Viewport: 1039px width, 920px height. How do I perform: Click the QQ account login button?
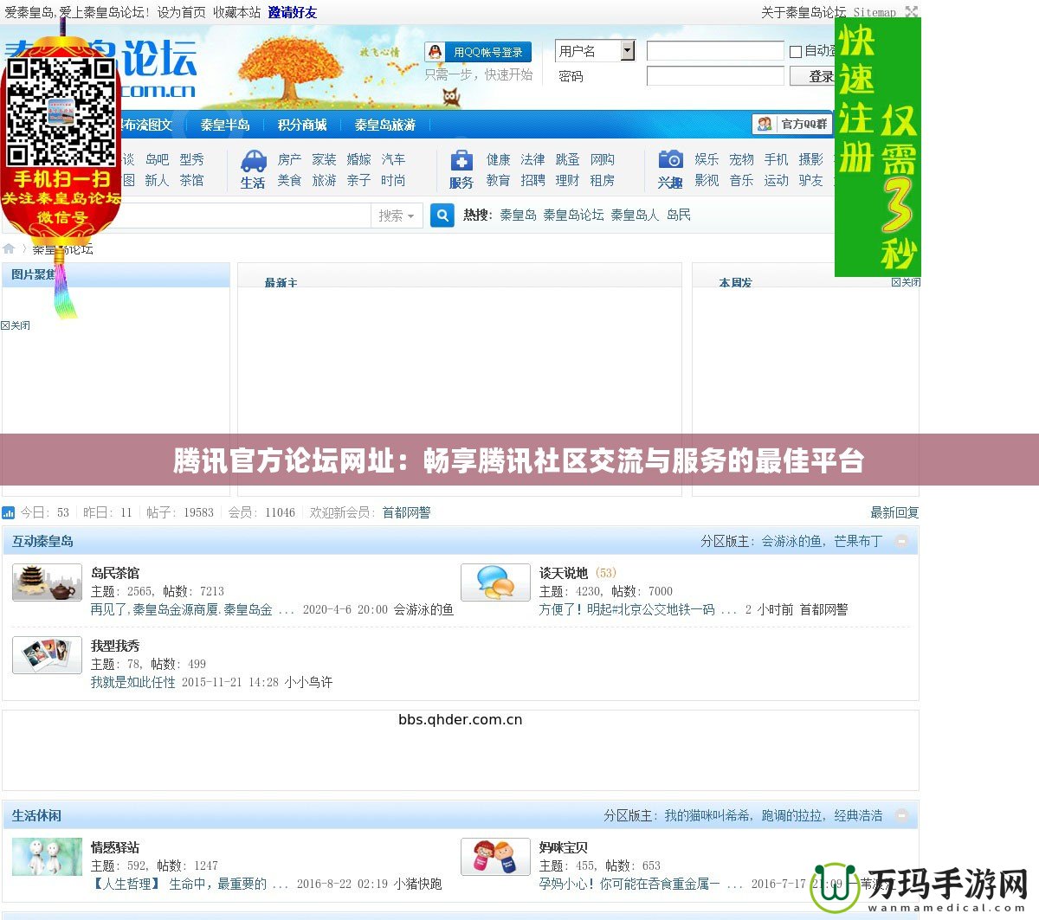tap(478, 52)
